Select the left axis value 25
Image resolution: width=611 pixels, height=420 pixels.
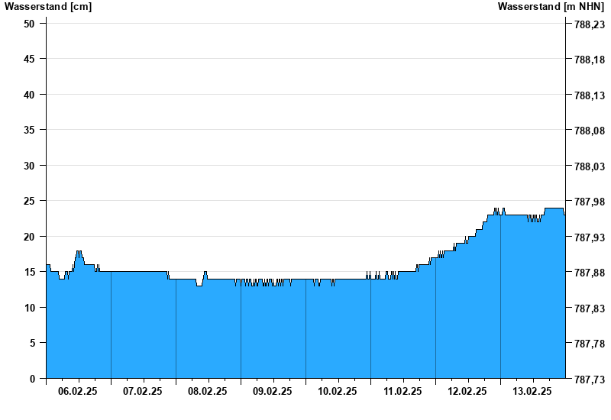(x=29, y=201)
